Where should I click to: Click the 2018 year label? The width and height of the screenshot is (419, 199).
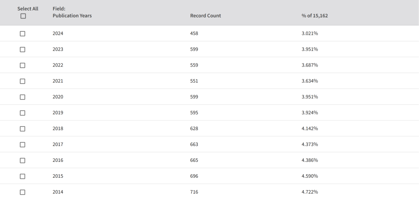tap(58, 129)
